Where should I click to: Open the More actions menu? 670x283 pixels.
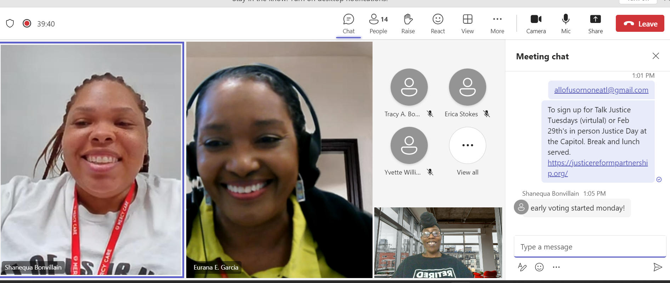pos(497,24)
